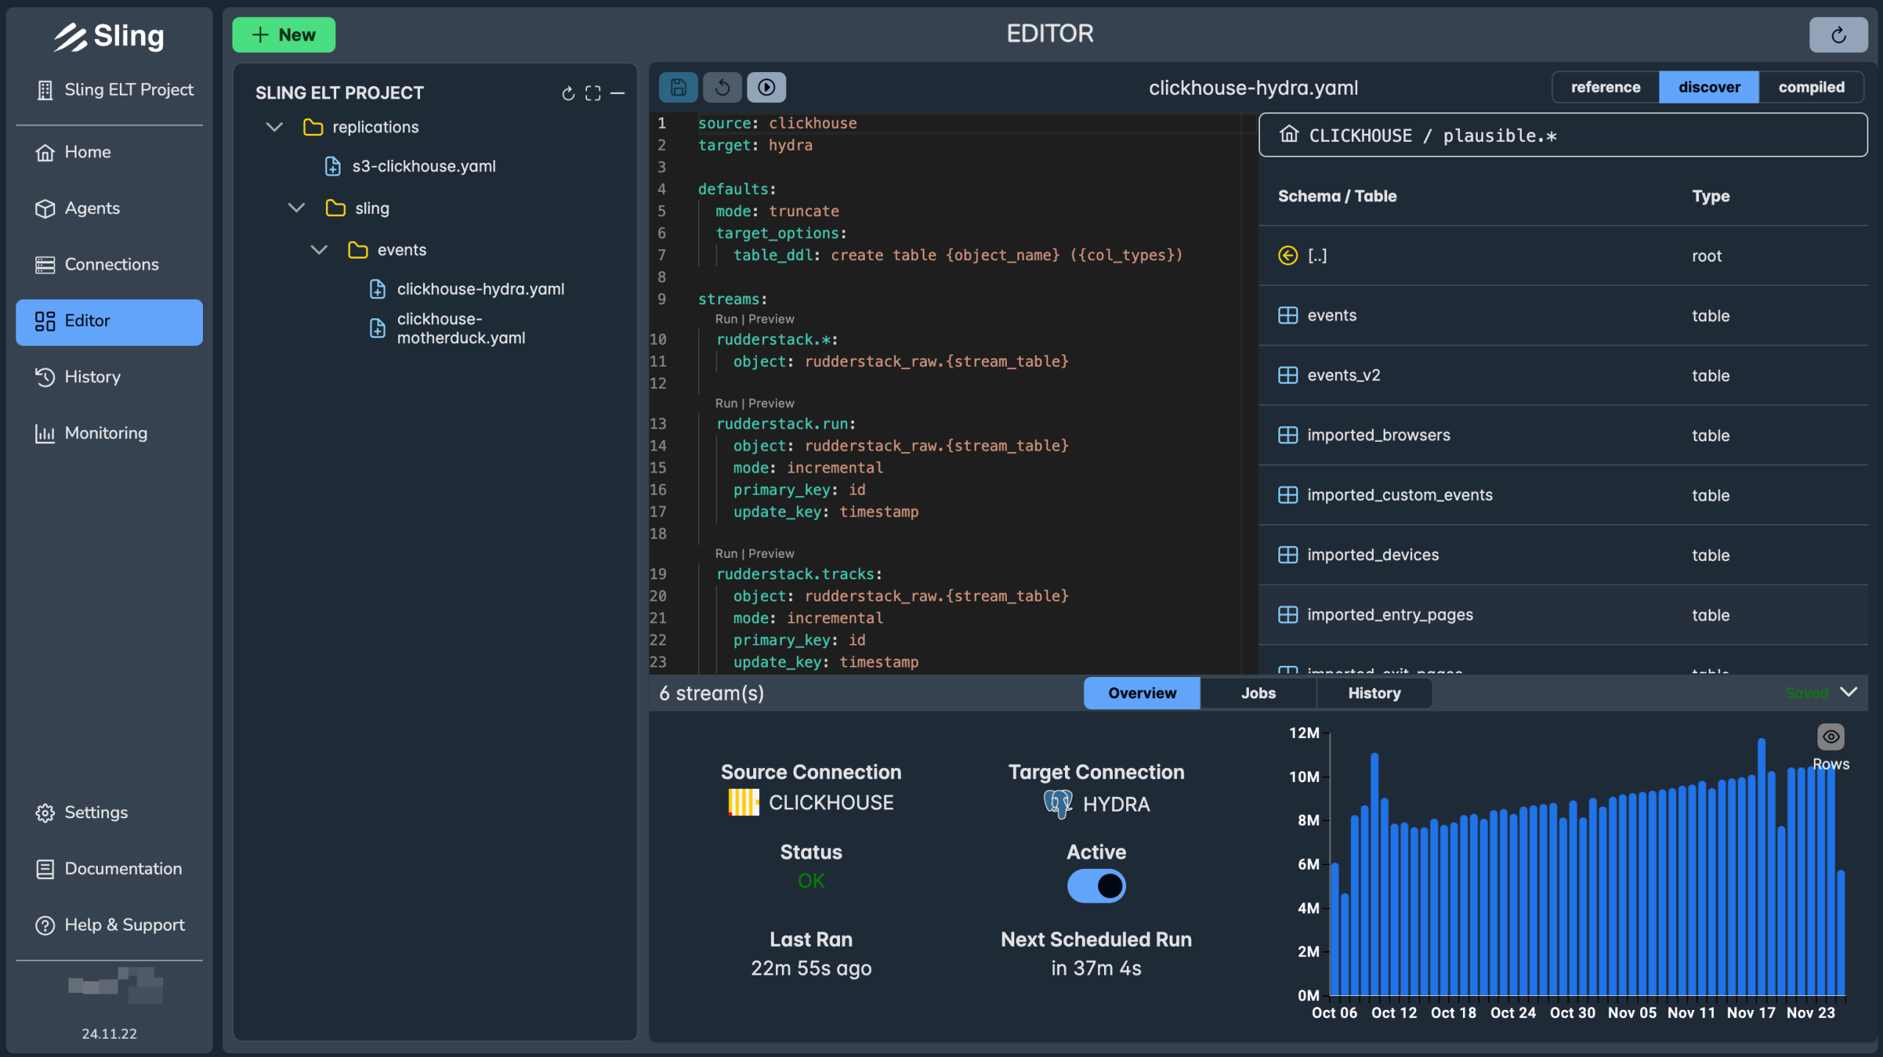Viewport: 1883px width, 1057px height.
Task: Run the replication with play icon
Action: (x=766, y=87)
